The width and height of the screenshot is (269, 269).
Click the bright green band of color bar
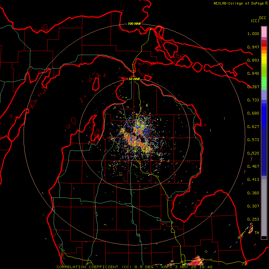[x=264, y=82]
